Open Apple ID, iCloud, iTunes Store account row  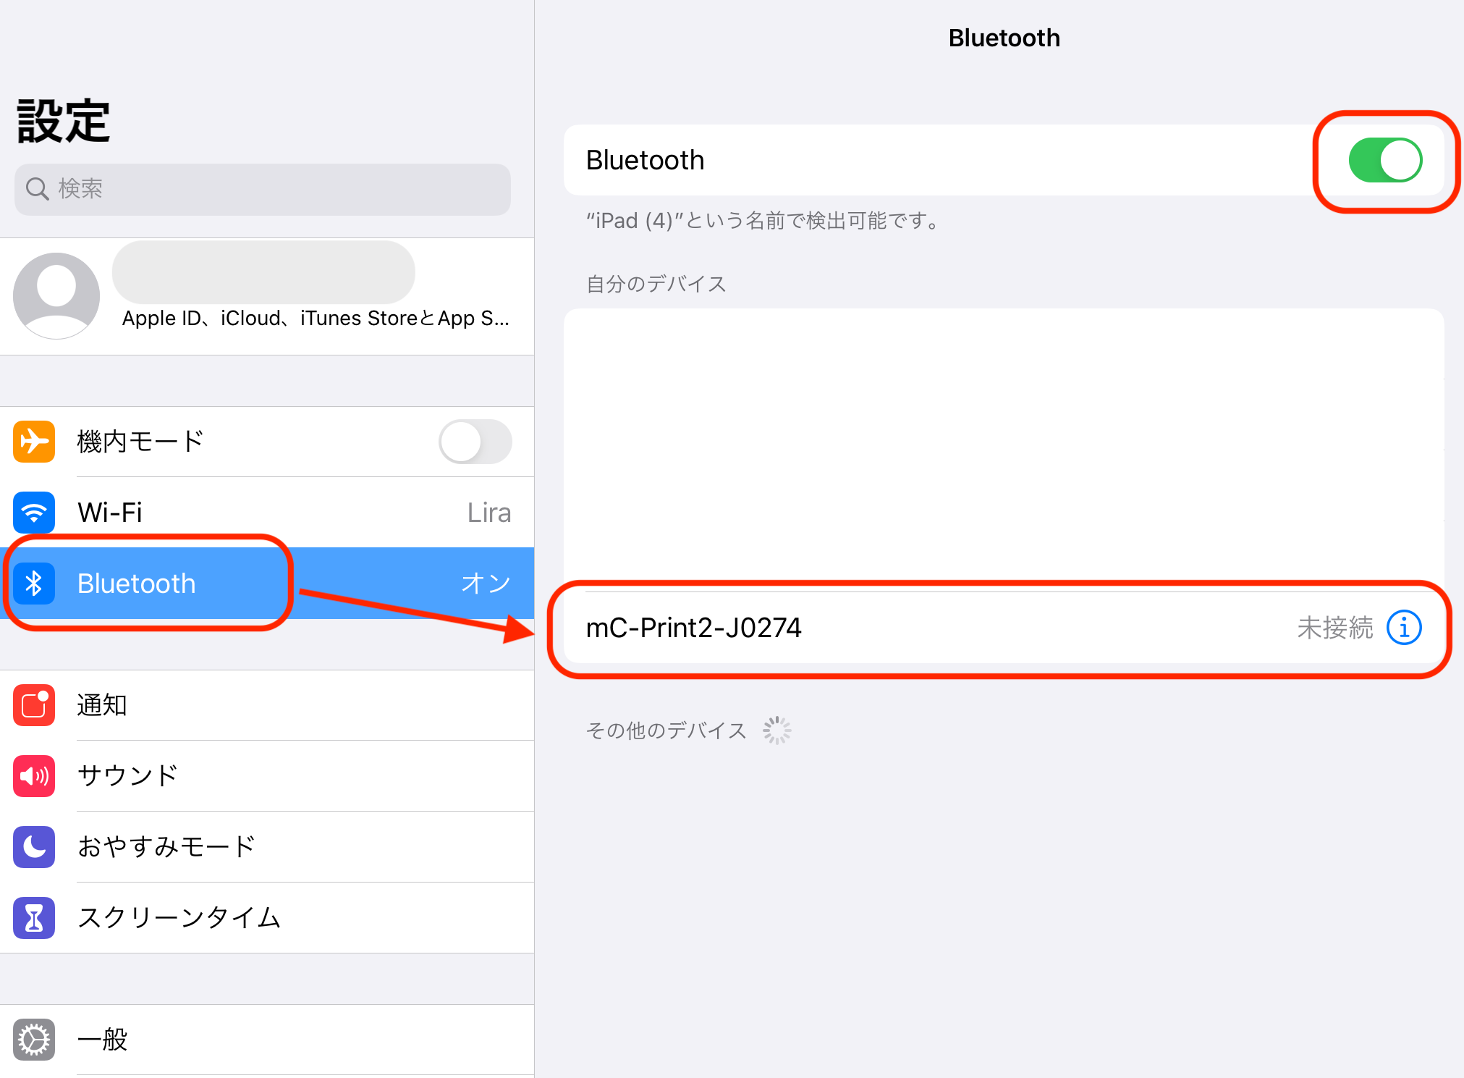(x=267, y=296)
